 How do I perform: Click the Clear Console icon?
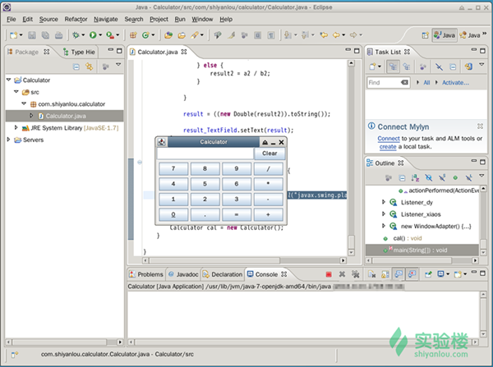coord(372,274)
